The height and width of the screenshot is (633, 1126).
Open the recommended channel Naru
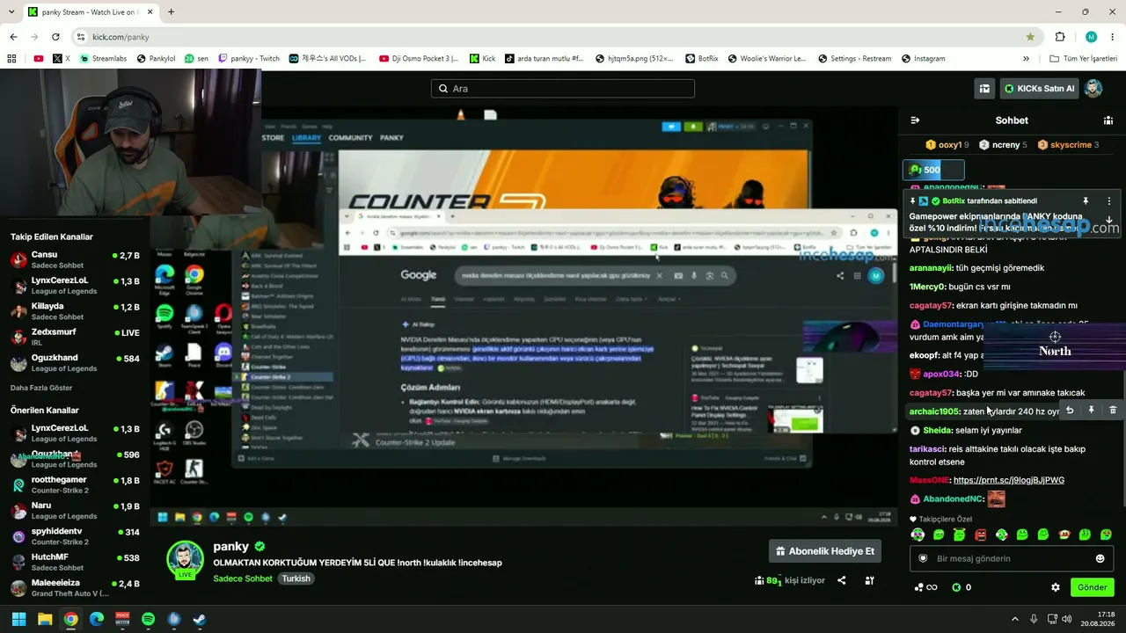pyautogui.click(x=74, y=511)
